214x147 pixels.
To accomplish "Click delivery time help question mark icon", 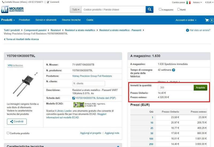I will coord(173,70).
